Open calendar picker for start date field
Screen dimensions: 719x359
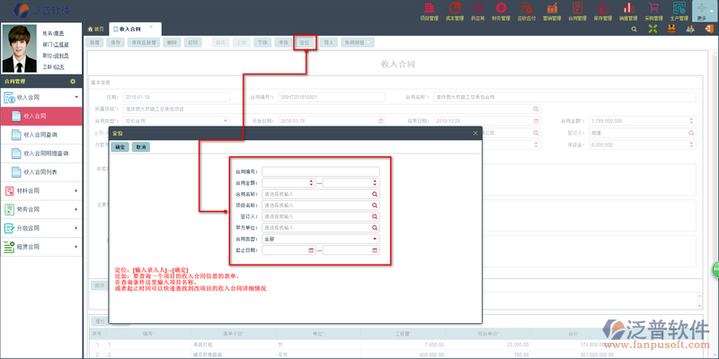[x=311, y=250]
